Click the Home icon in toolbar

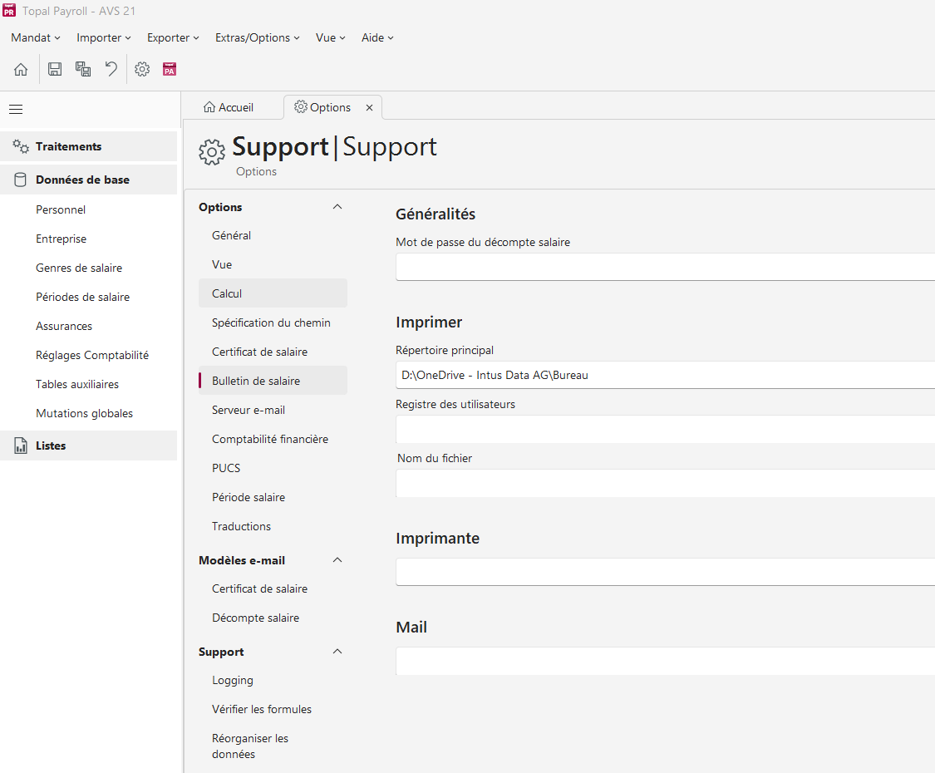[x=21, y=70]
